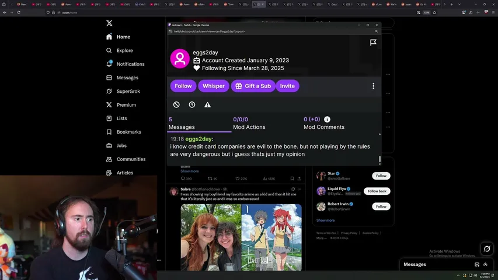This screenshot has width=498, height=280.
Task: Click the Invite button on viewer card
Action: point(287,86)
